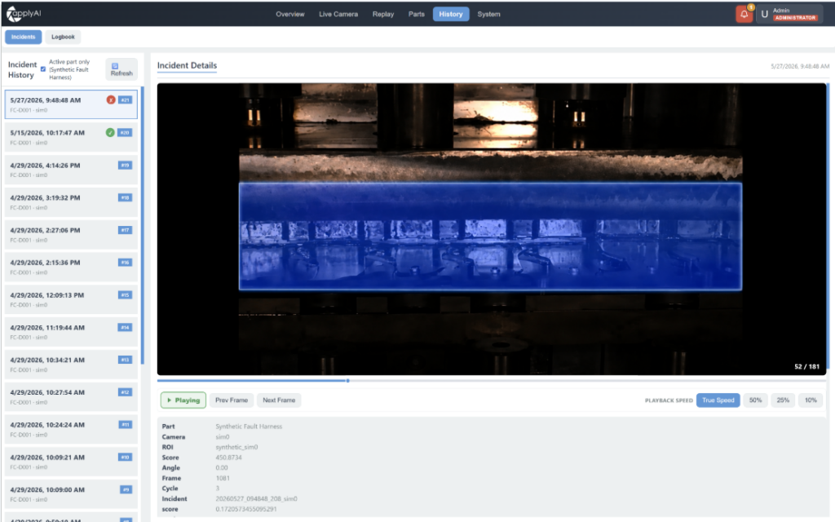Toggle the Playing playback button
Viewport: 835px width, 522px height.
coord(183,400)
